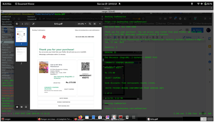Select 'armbuild' folder in ranger list

pyautogui.click(x=6, y=17)
